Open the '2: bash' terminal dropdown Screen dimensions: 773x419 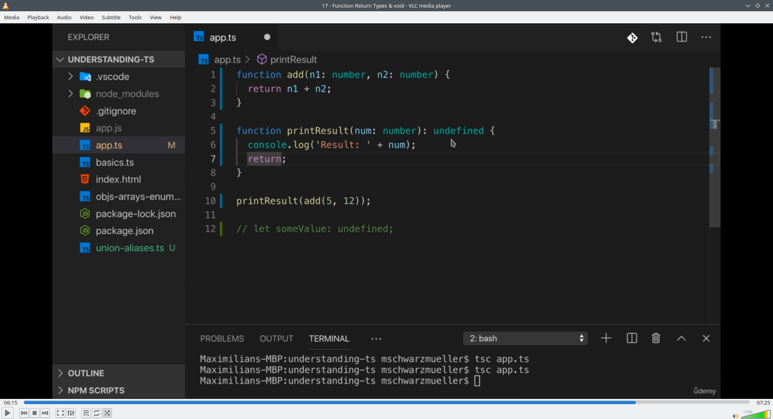click(x=525, y=339)
